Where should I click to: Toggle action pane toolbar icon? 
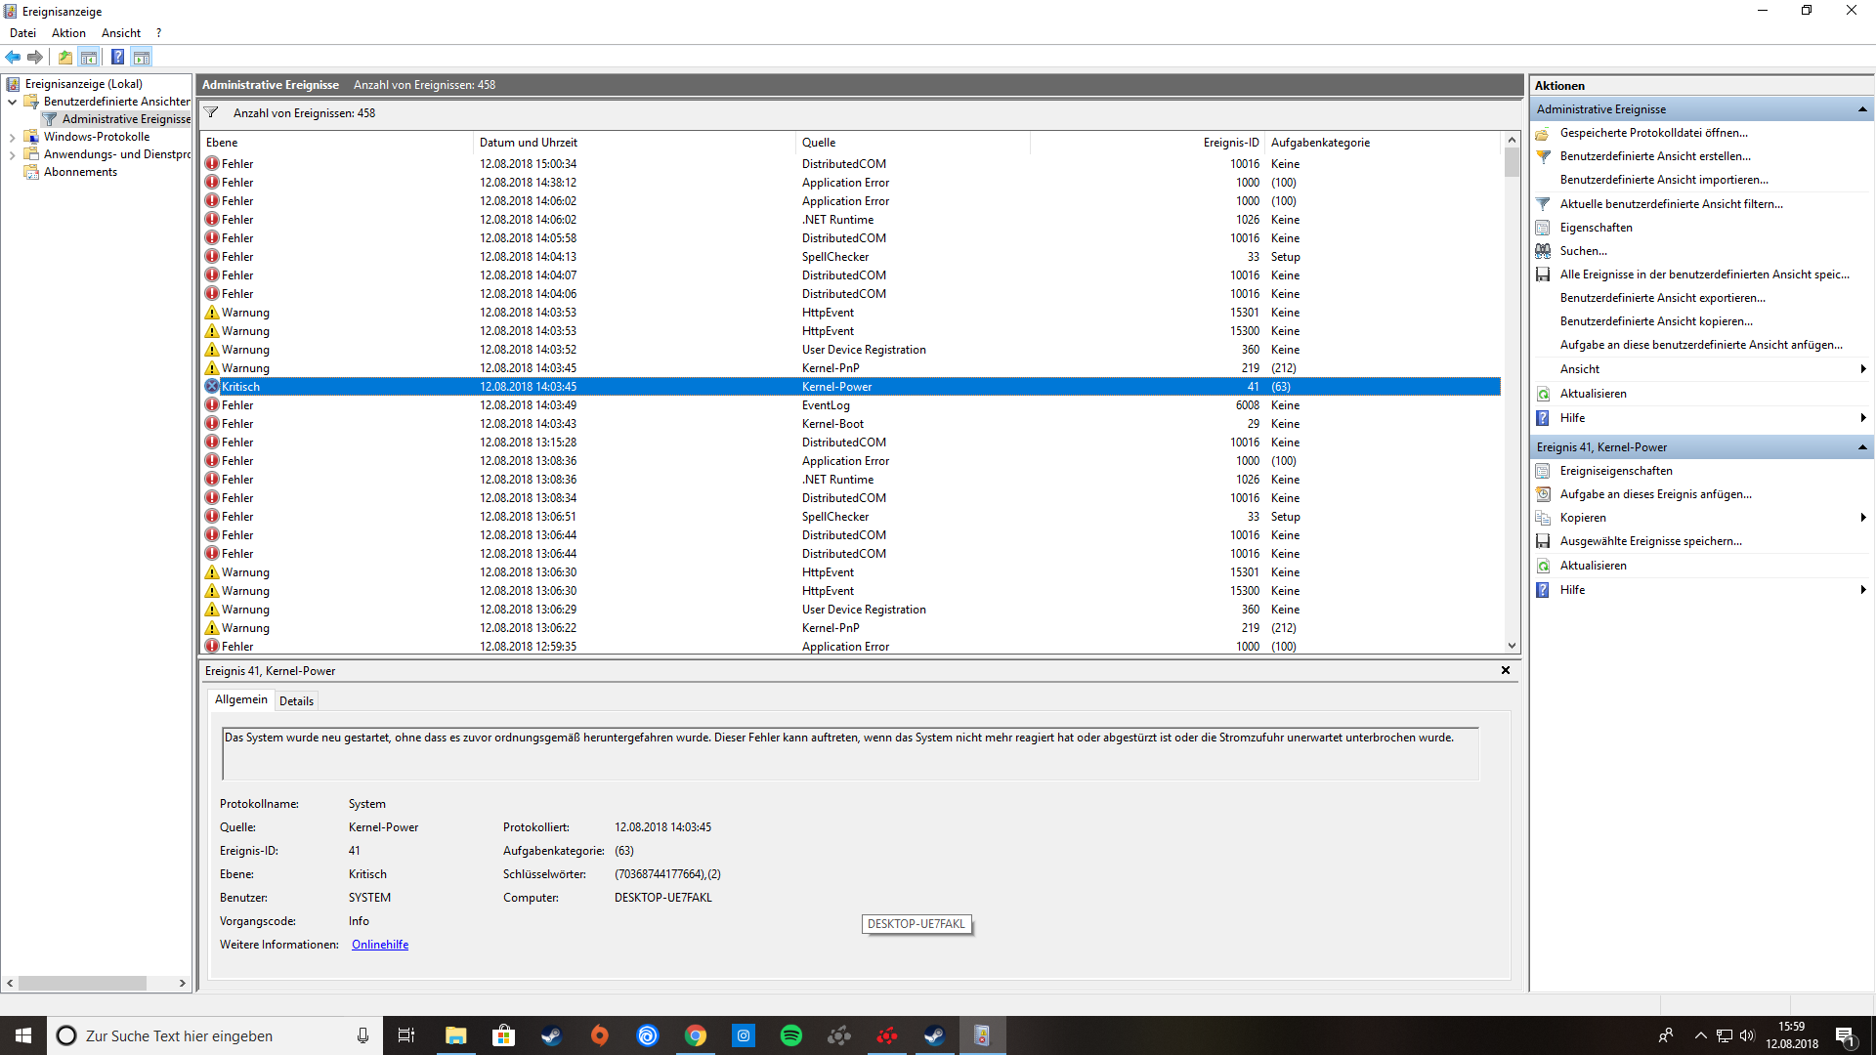142,57
